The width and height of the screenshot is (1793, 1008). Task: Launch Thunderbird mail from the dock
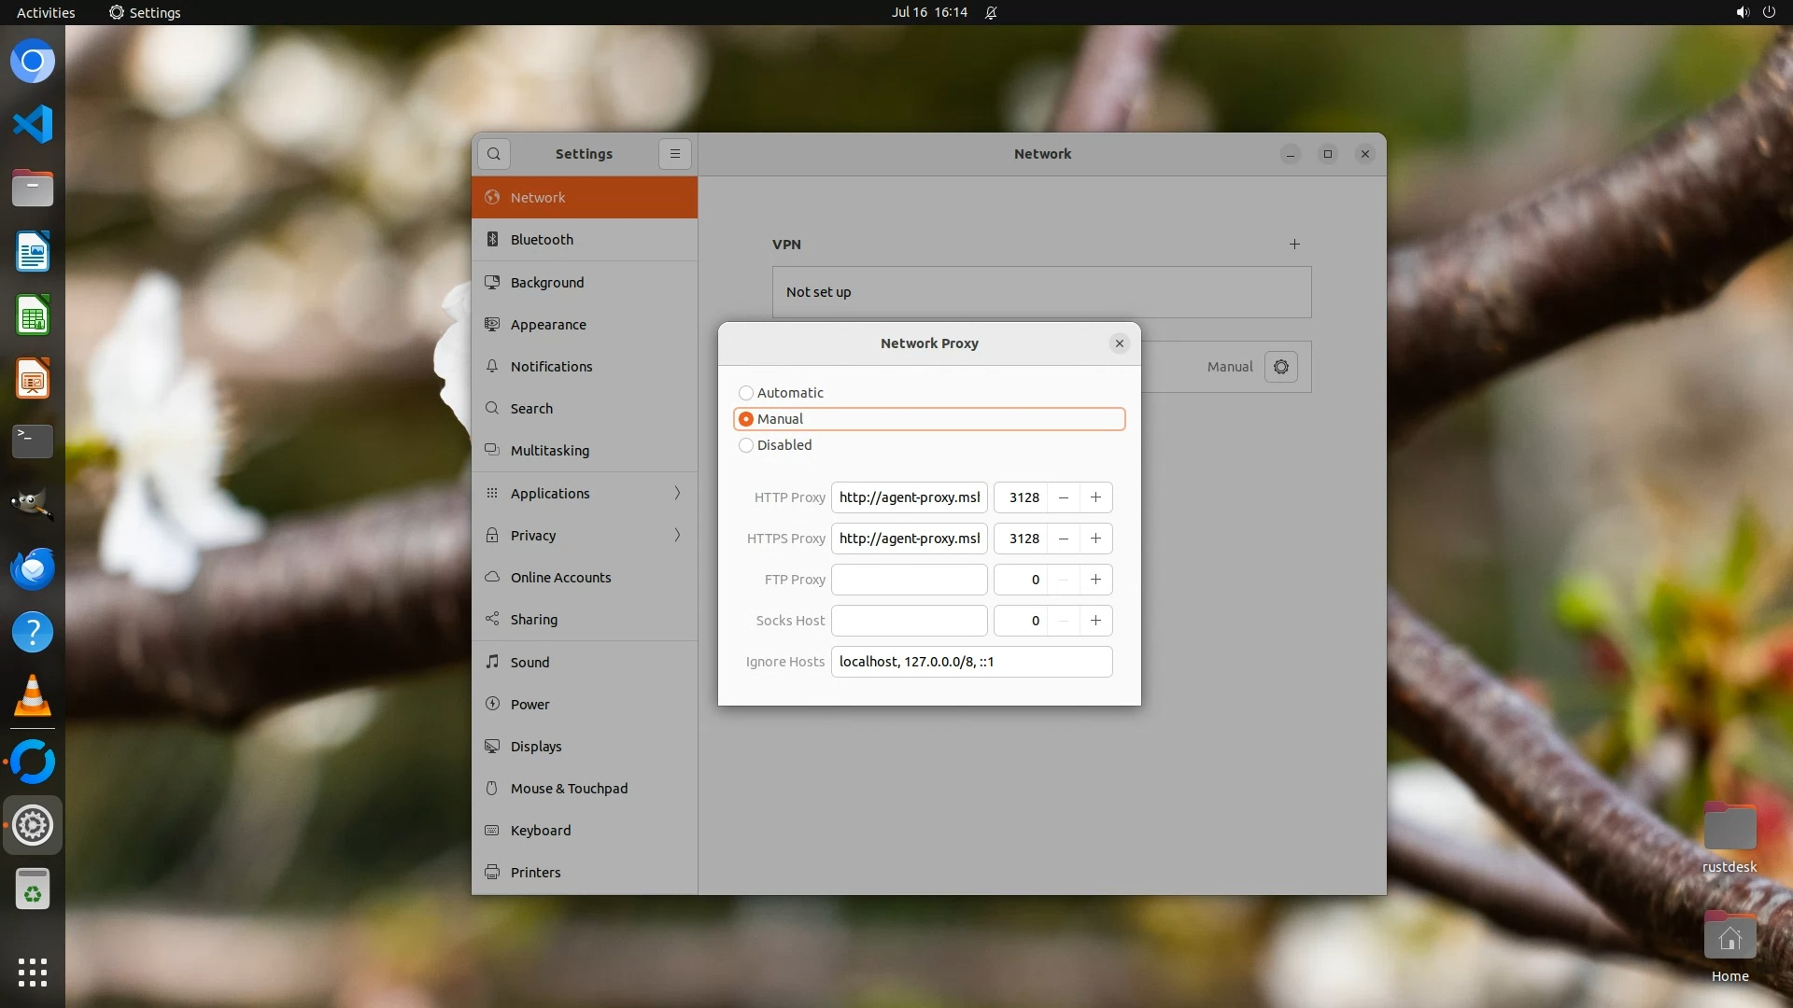[33, 568]
